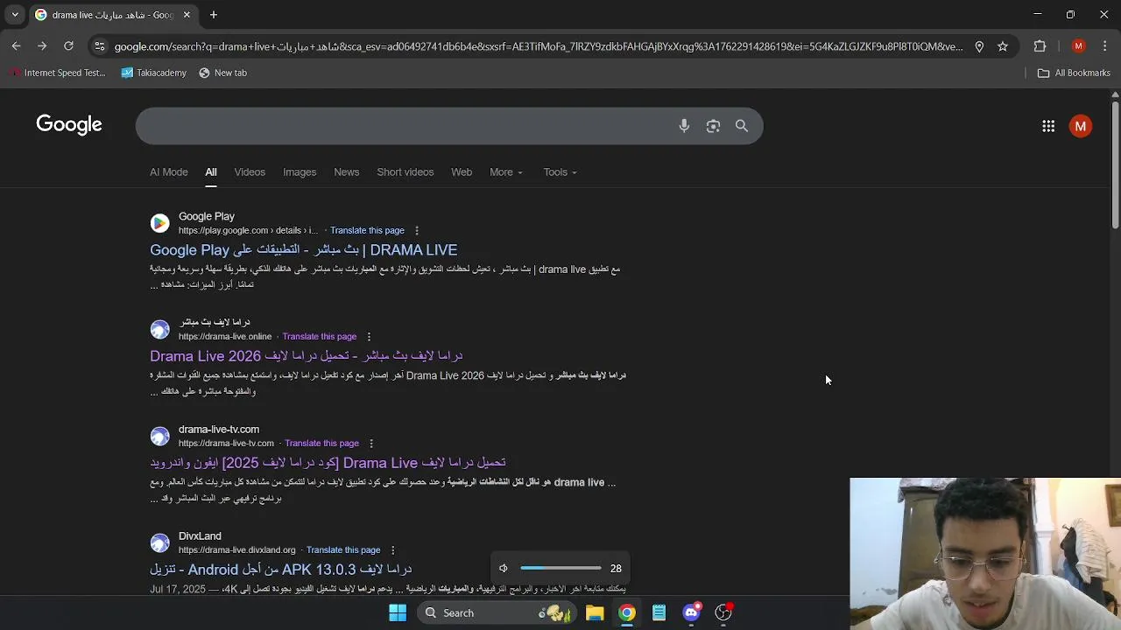Viewport: 1121px width, 630px height.
Task: Open more options for drama-live.online result
Action: click(x=369, y=337)
